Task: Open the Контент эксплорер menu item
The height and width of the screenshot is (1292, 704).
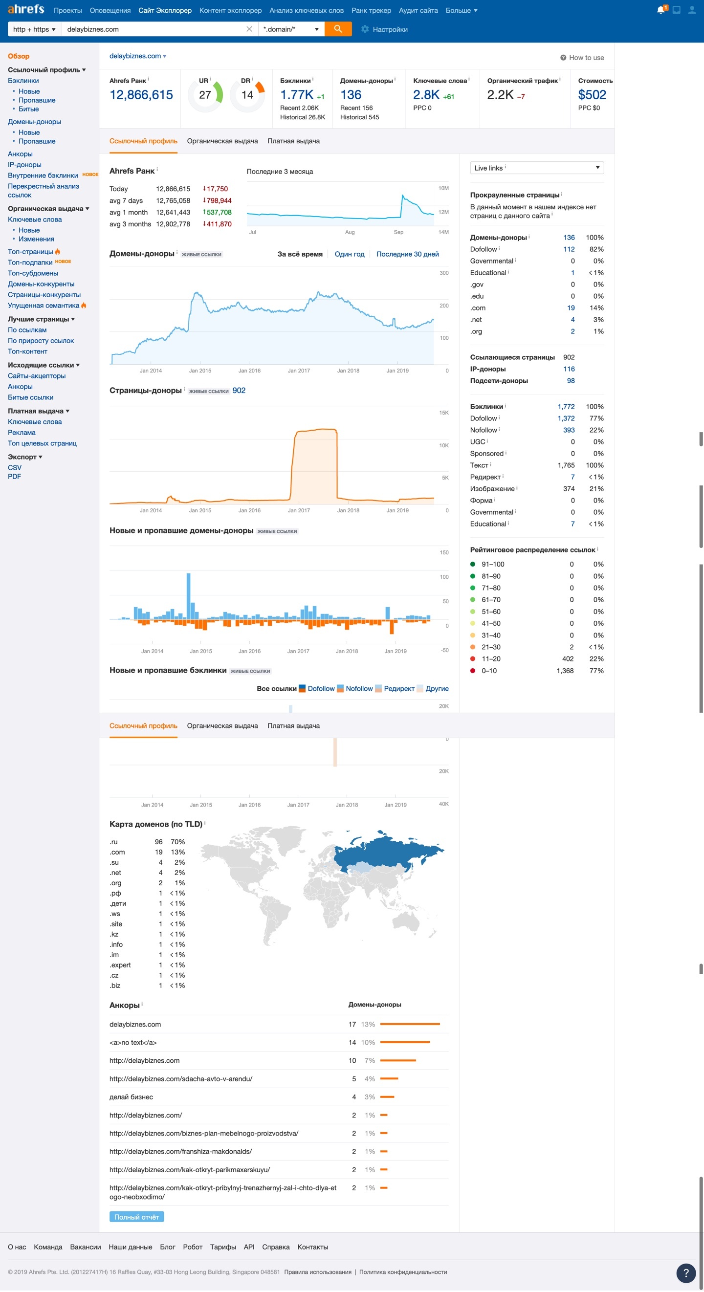Action: [x=230, y=10]
